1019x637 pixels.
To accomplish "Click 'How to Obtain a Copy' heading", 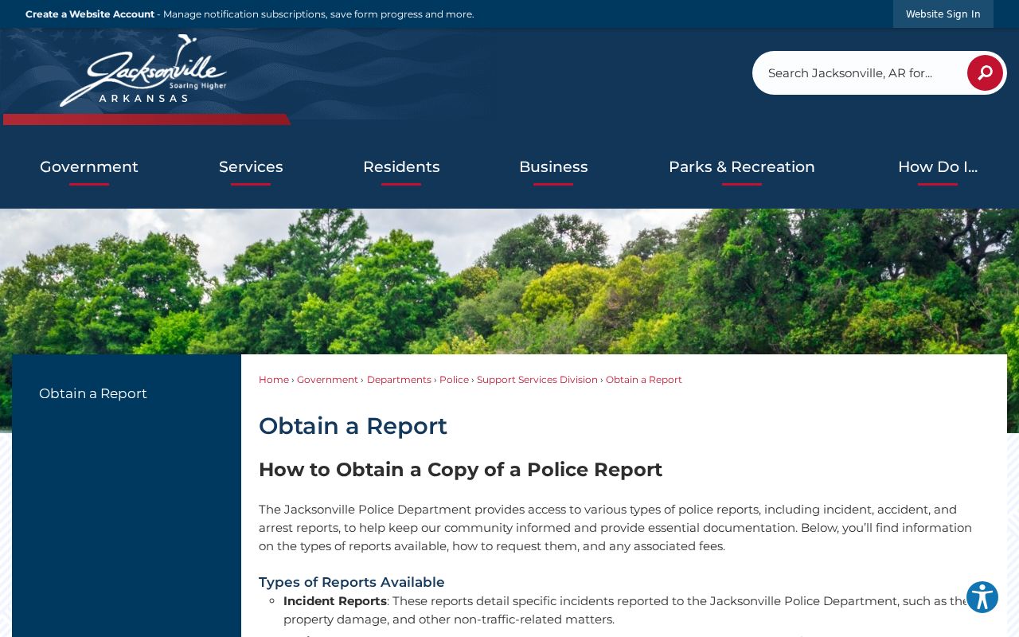I will click(460, 470).
